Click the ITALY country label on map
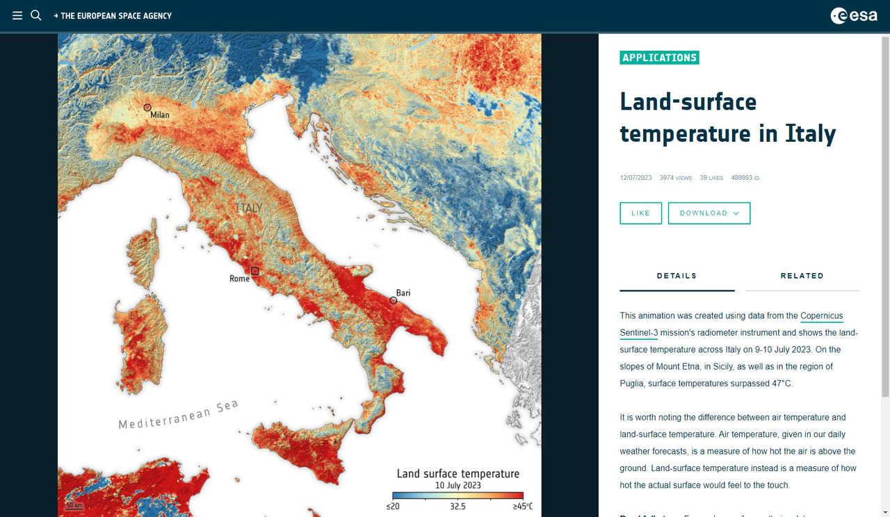The height and width of the screenshot is (517, 890). (x=248, y=208)
